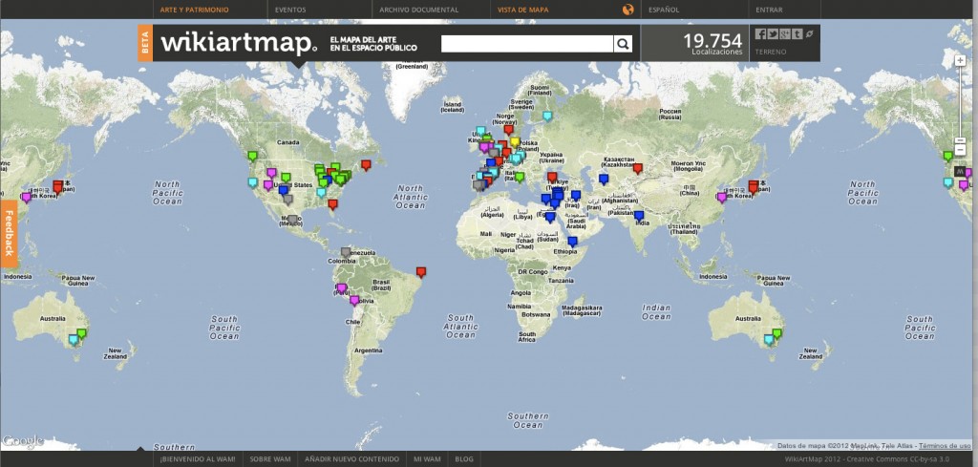Share on Facebook icon
Screen dimensions: 978x467
click(761, 34)
